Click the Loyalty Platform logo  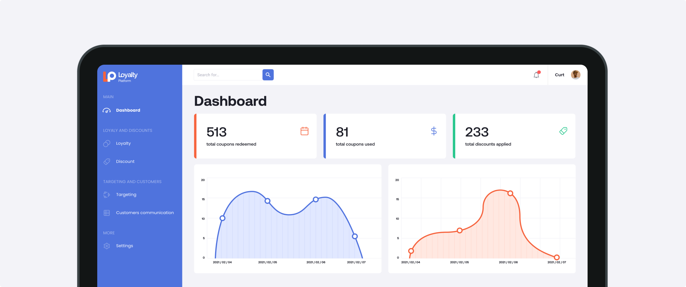click(x=120, y=76)
